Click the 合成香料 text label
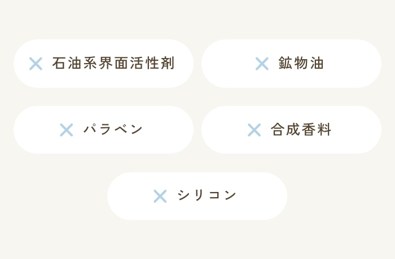 (x=301, y=130)
